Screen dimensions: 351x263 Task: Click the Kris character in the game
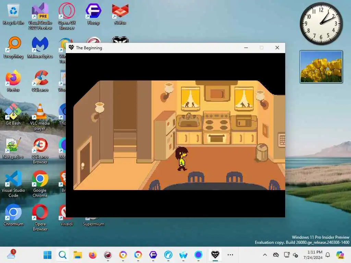click(x=182, y=159)
